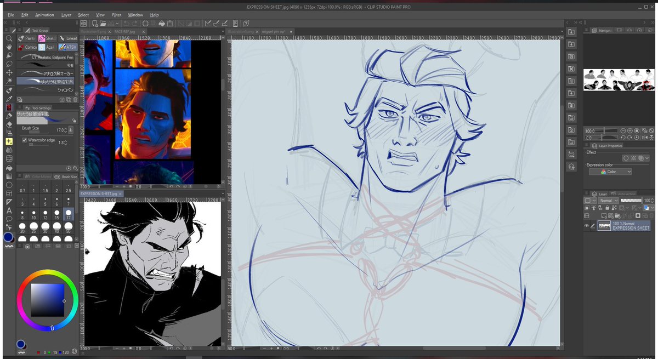Click the layer opacity slider bar

pyautogui.click(x=631, y=201)
